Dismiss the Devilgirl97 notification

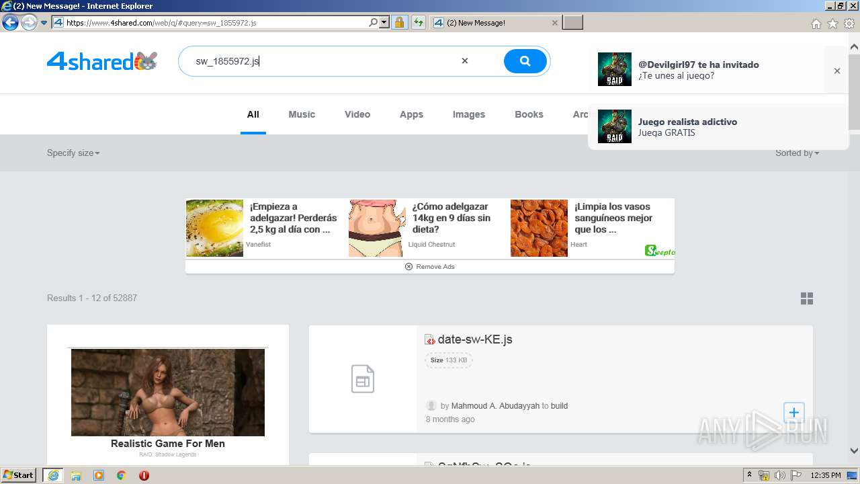click(x=836, y=71)
